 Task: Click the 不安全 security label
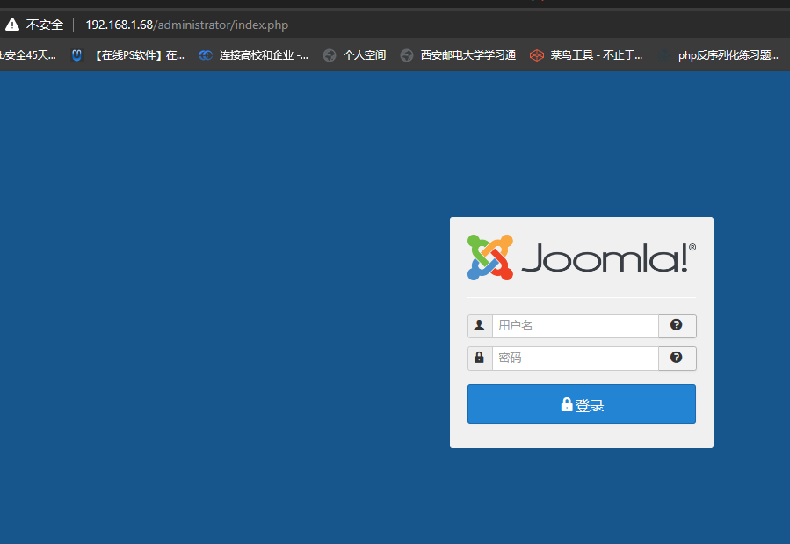(44, 25)
